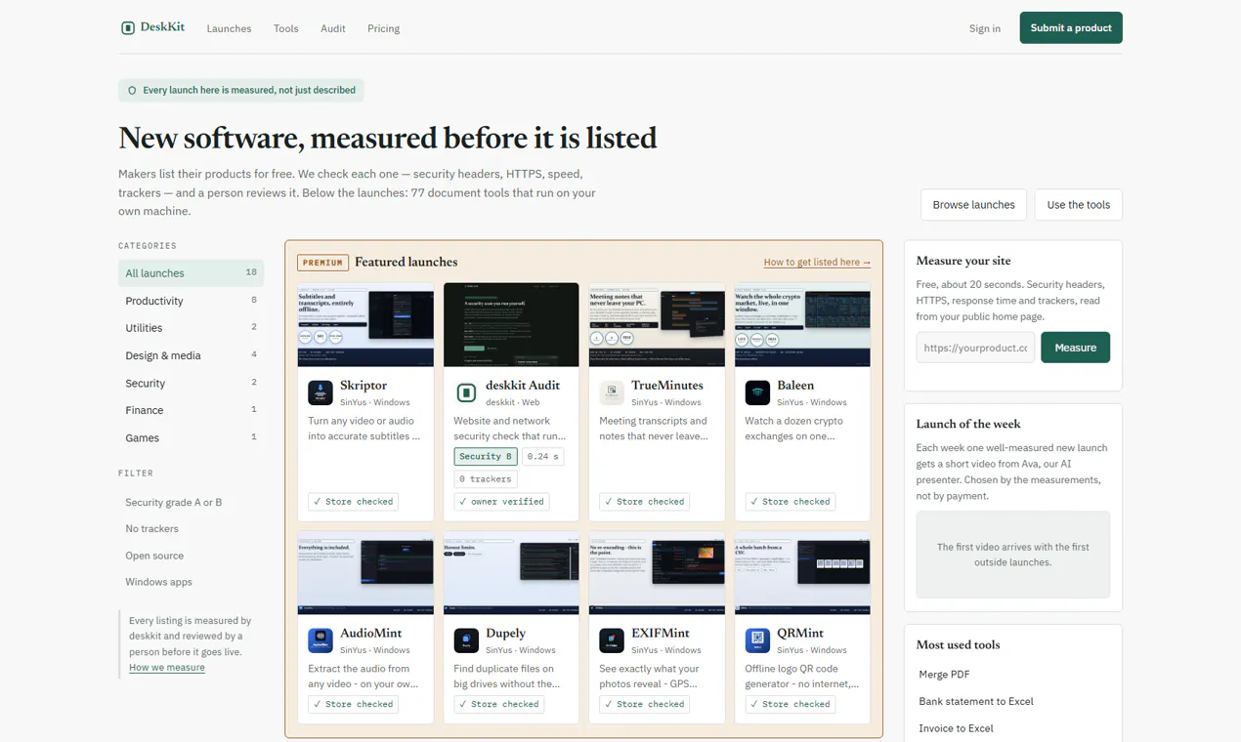Image resolution: width=1241 pixels, height=742 pixels.
Task: Open the QRMint app icon
Action: (x=757, y=640)
